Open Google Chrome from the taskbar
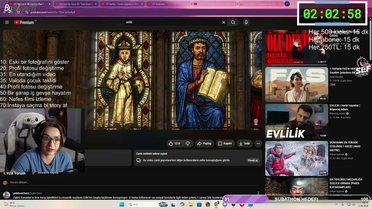Viewport: 372px width, 209px height. 216,205
